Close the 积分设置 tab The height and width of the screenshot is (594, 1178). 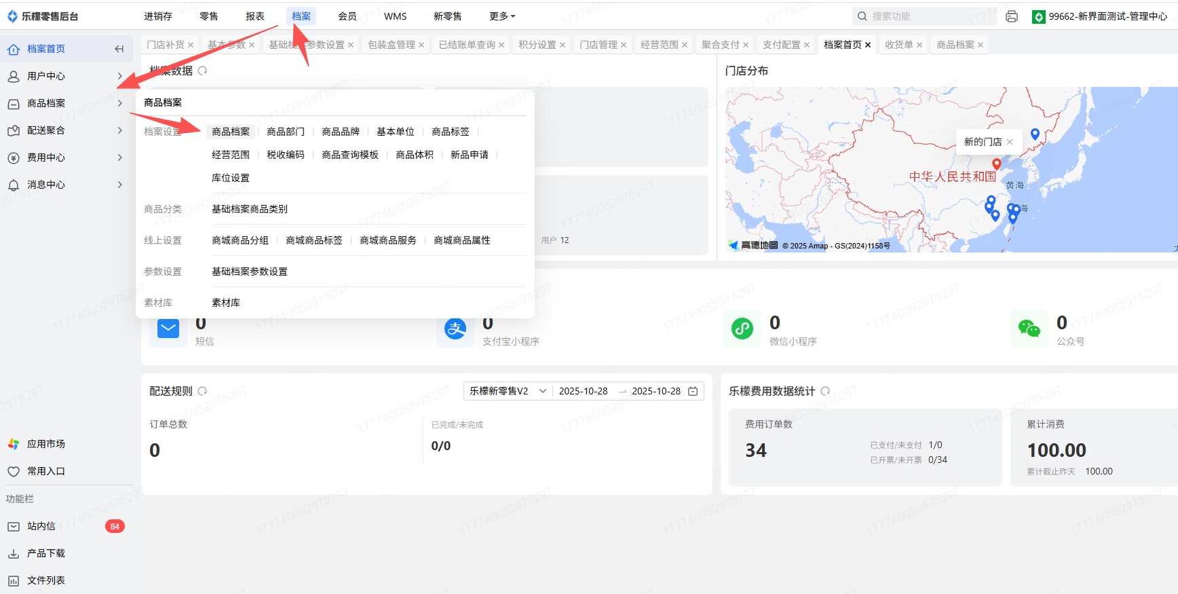coord(563,45)
